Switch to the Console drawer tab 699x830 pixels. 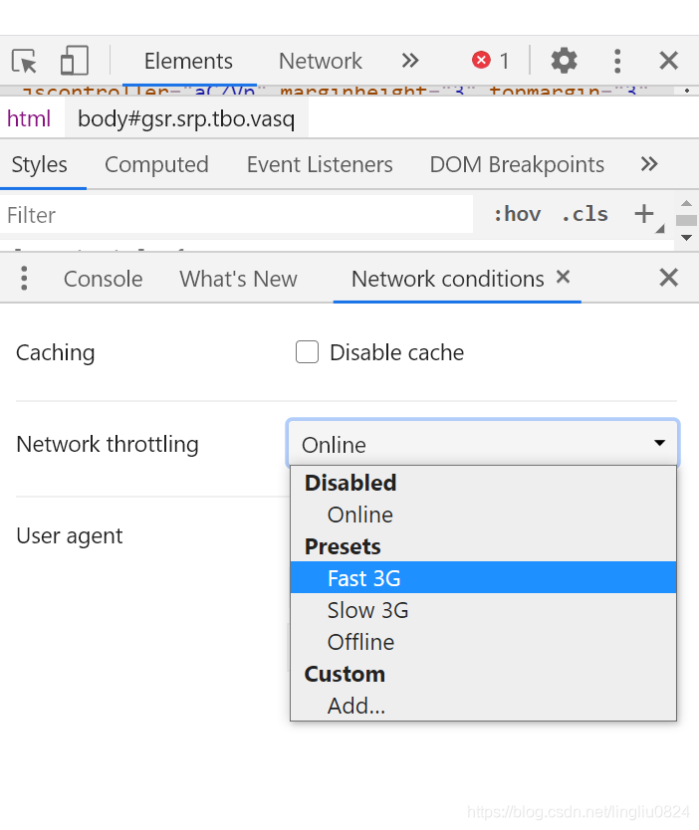coord(104,279)
